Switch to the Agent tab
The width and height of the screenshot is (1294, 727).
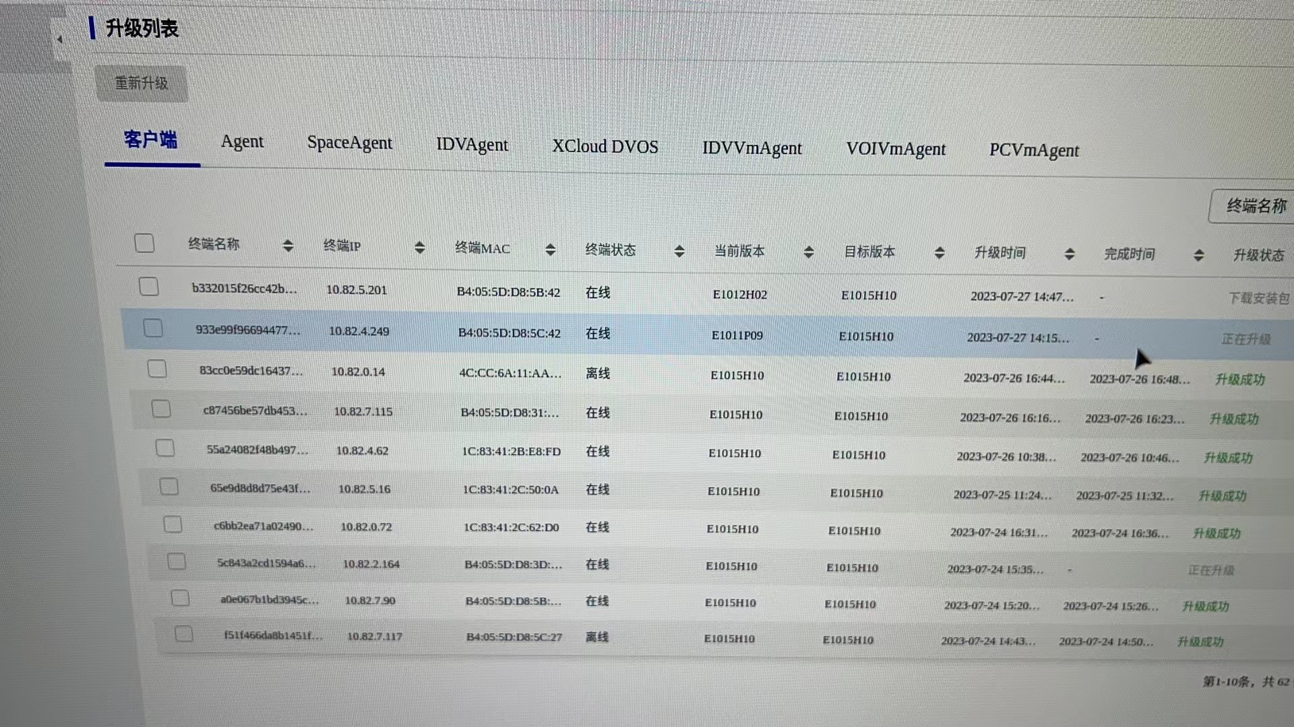[x=242, y=141]
